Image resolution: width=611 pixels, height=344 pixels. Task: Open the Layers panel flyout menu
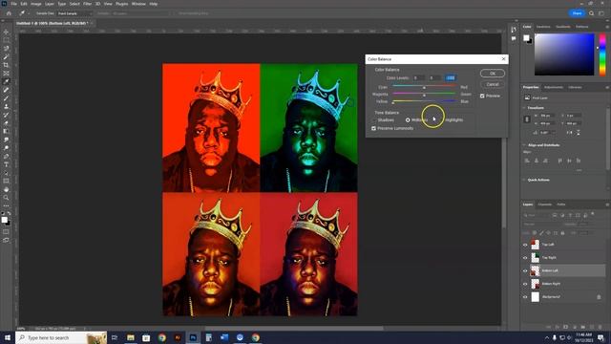click(607, 204)
